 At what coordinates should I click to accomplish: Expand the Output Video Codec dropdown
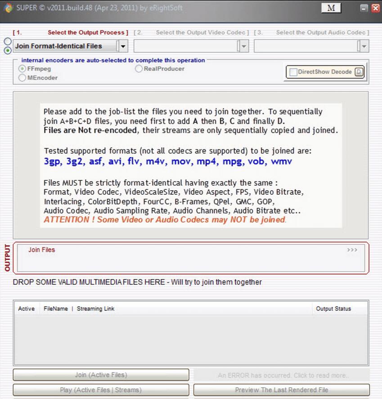coord(243,46)
